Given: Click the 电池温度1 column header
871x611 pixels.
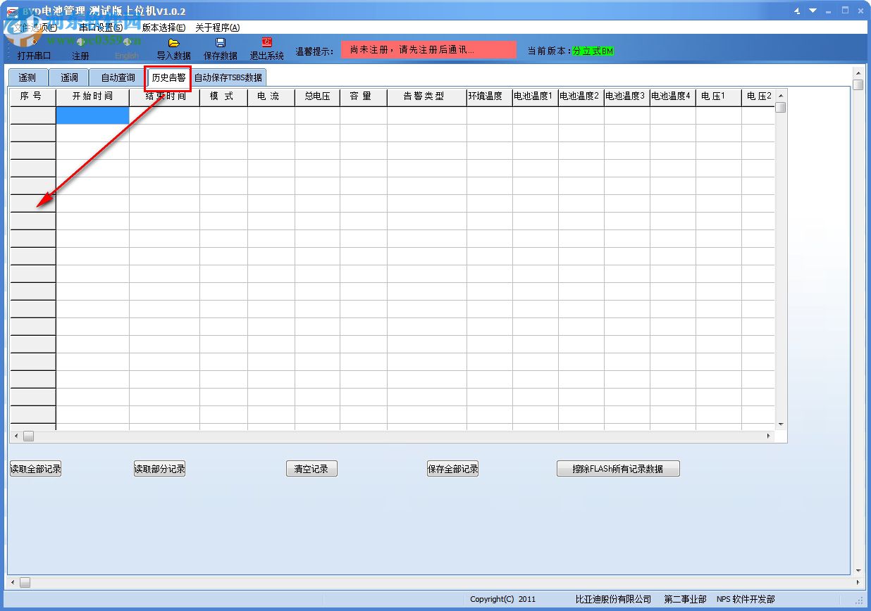Looking at the screenshot, I should coord(535,96).
